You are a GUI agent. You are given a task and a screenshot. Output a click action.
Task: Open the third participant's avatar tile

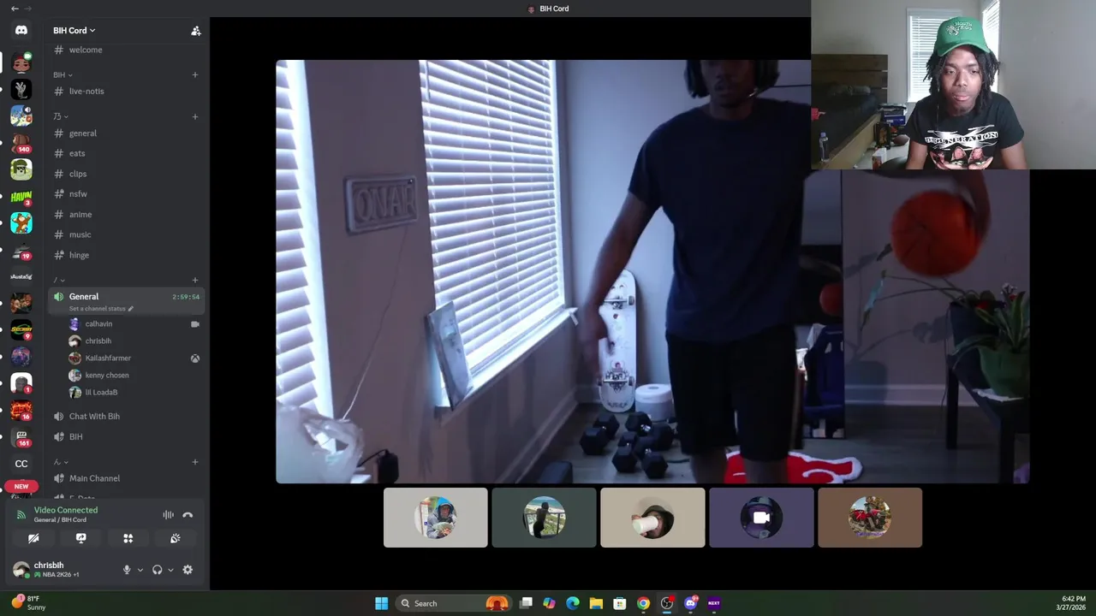click(652, 518)
